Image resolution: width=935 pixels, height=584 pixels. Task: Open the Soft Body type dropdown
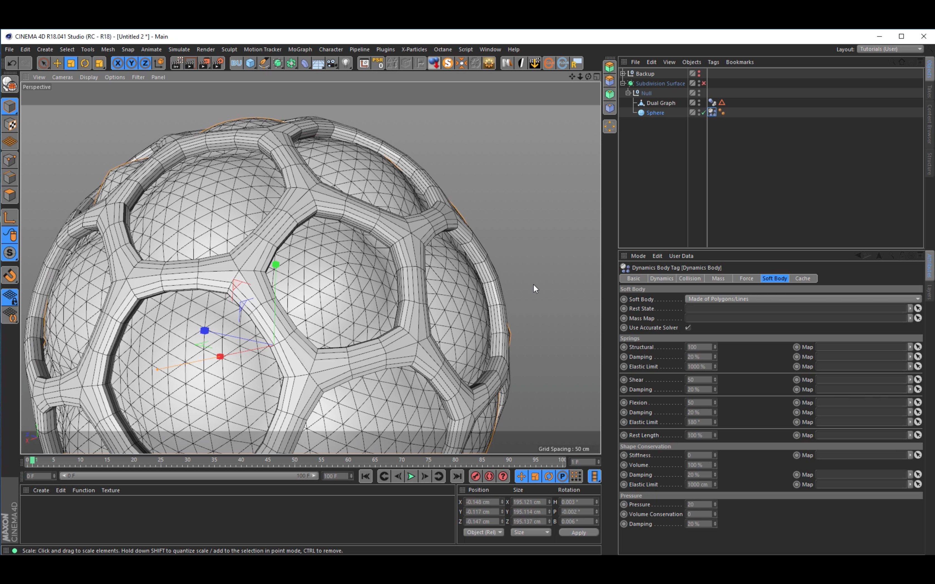pyautogui.click(x=803, y=299)
